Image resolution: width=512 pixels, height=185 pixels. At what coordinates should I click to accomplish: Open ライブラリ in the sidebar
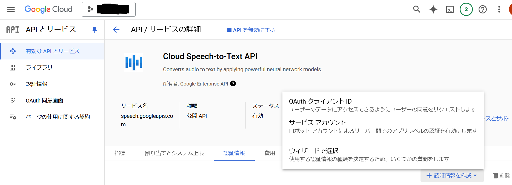coord(39,67)
